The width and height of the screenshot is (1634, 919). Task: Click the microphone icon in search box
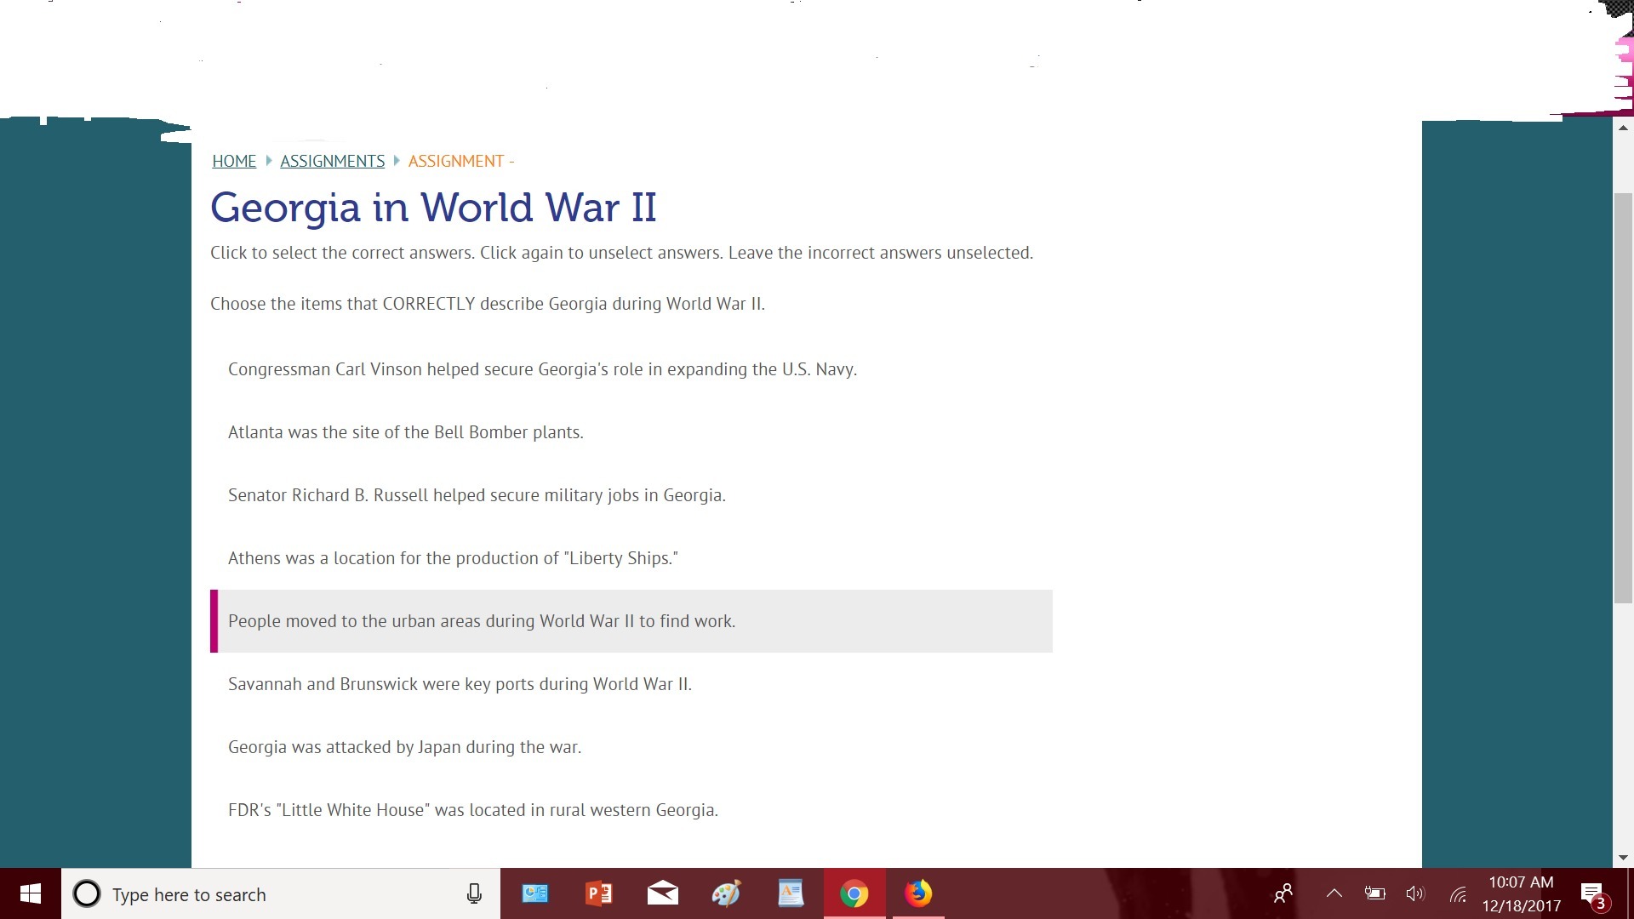click(474, 893)
